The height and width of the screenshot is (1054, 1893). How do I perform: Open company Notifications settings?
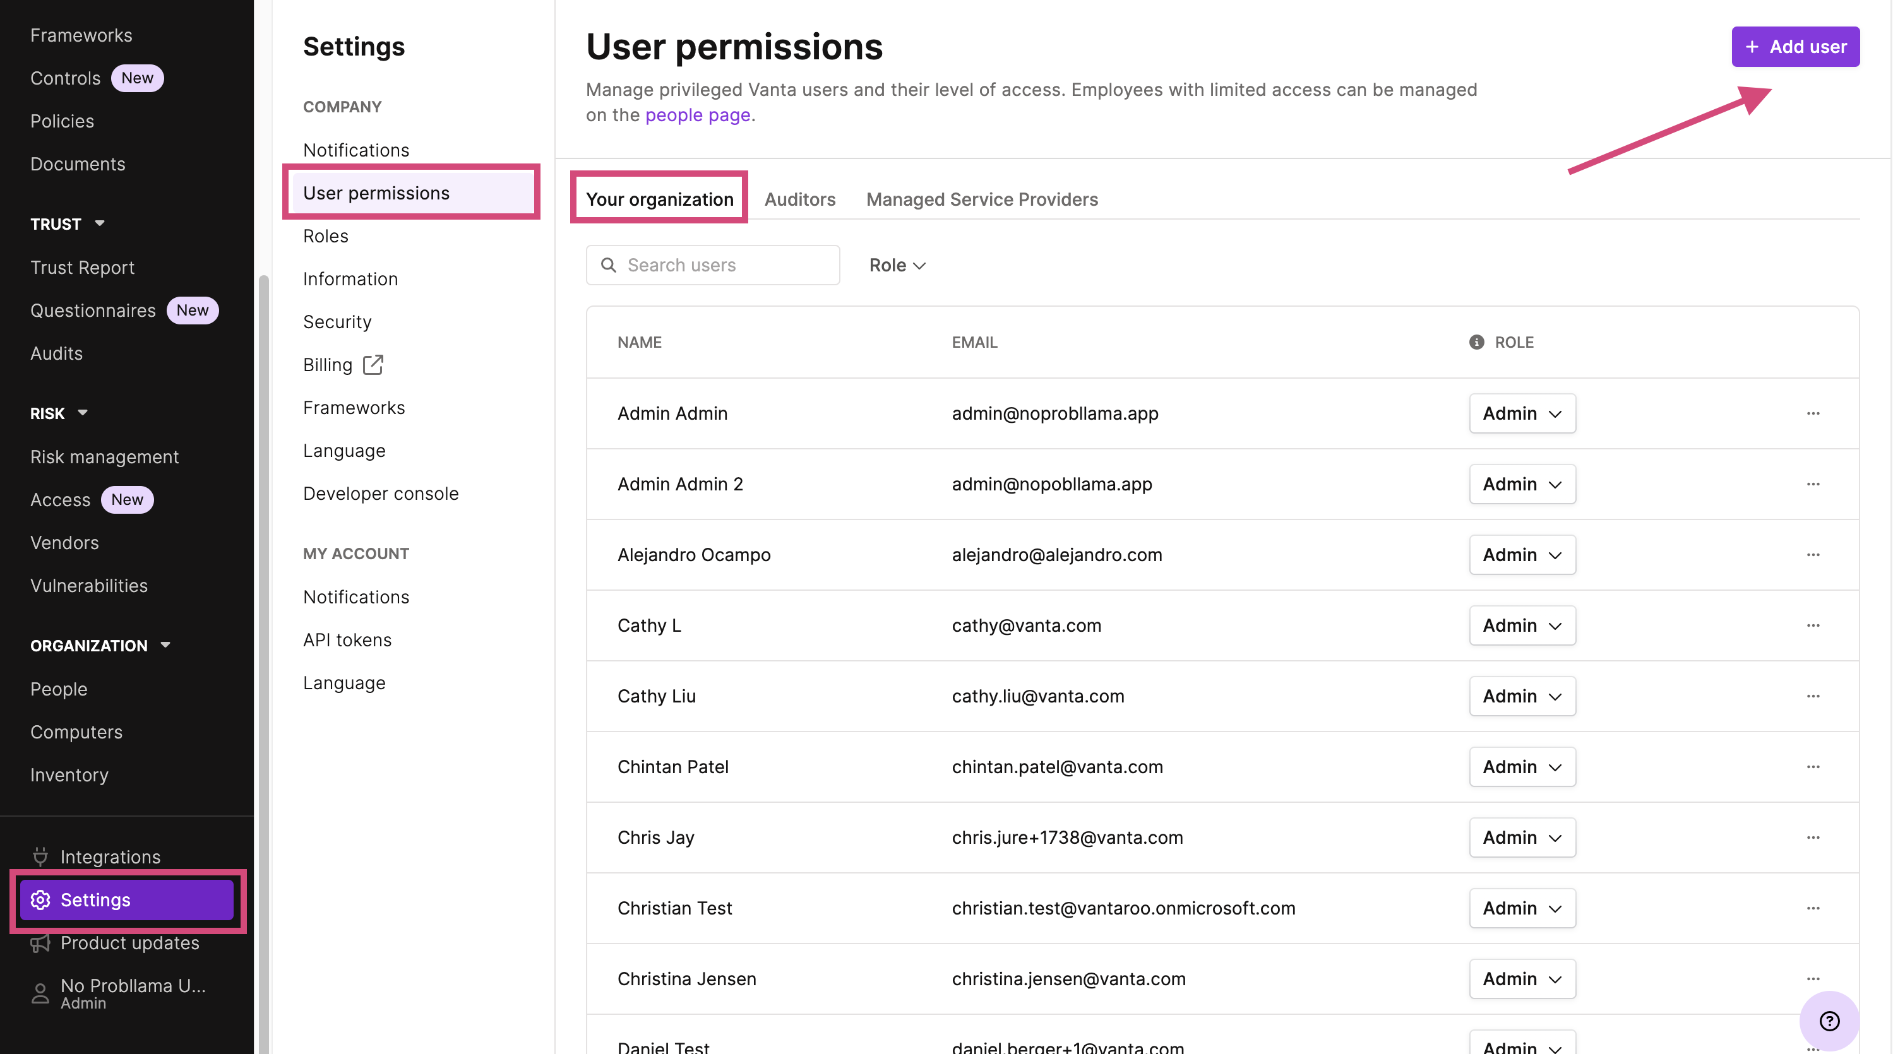pos(355,150)
